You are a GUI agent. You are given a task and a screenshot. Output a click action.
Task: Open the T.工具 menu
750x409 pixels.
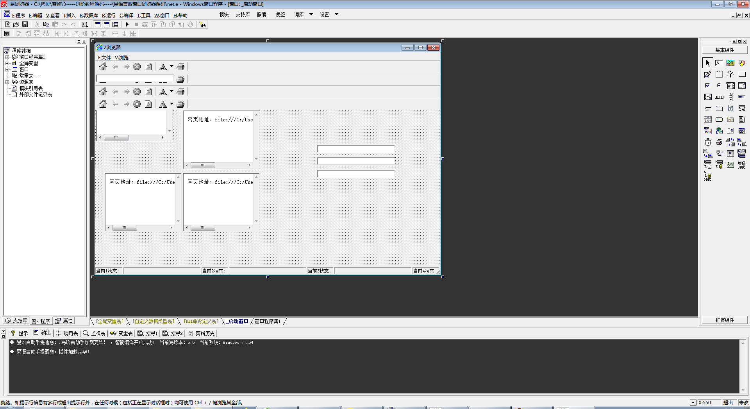click(143, 16)
